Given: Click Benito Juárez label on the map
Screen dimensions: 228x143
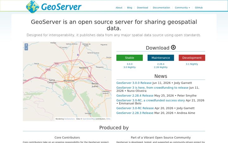Looking at the screenshot, I should [x=95, y=85].
